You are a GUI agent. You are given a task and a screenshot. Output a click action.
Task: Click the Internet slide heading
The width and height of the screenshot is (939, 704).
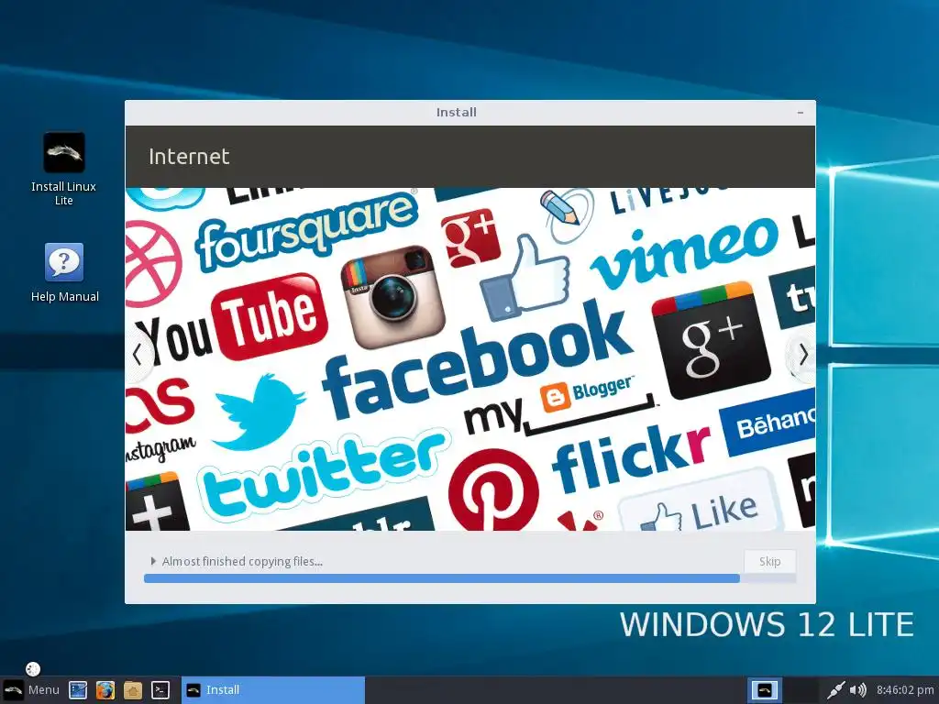[189, 157]
